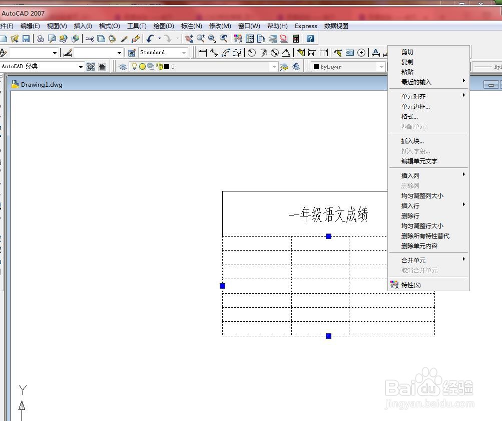Choose 单元边框... in context menu

point(429,106)
